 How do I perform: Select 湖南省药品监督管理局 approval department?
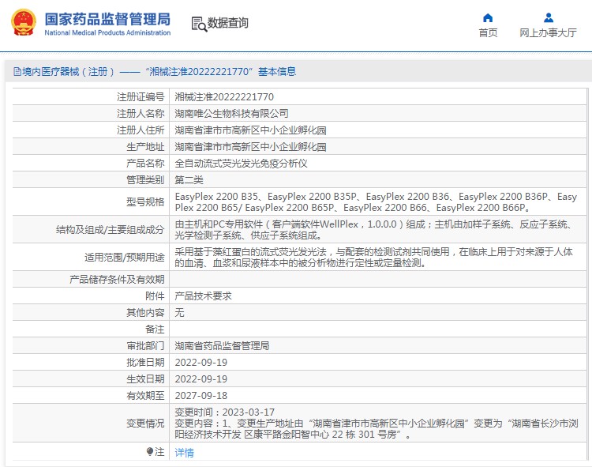222,346
